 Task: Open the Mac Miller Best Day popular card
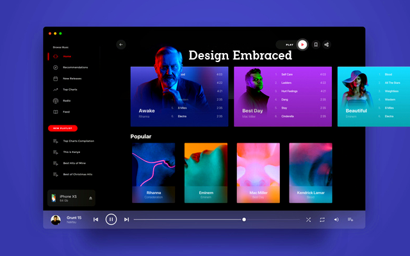[x=258, y=173]
